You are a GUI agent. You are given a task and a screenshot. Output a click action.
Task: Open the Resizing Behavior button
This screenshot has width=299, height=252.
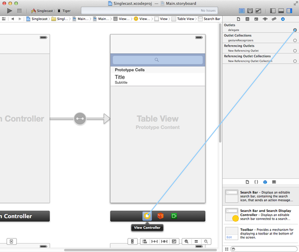pos(174,242)
